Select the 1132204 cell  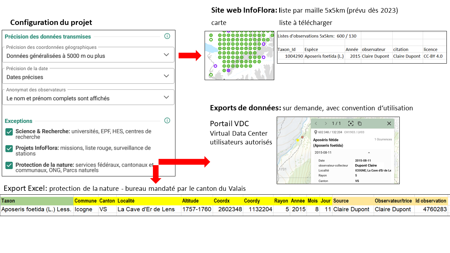258,209
